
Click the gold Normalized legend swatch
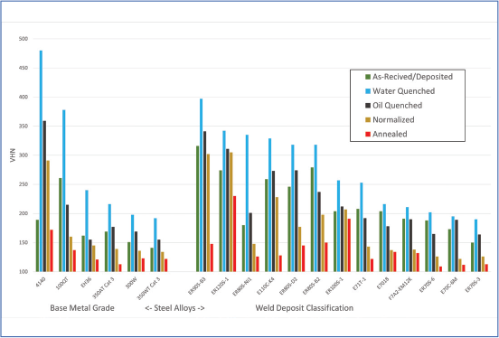(368, 119)
